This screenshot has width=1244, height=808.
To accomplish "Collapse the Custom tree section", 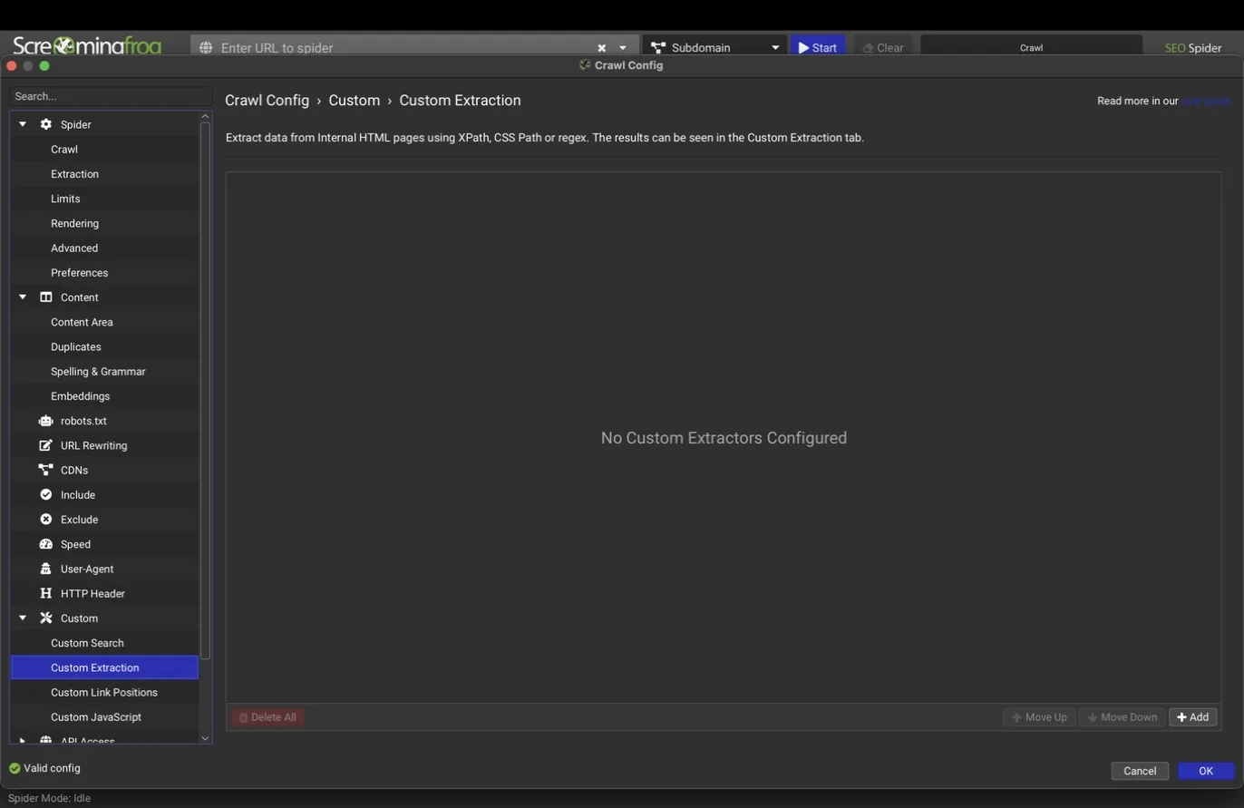I will [23, 618].
